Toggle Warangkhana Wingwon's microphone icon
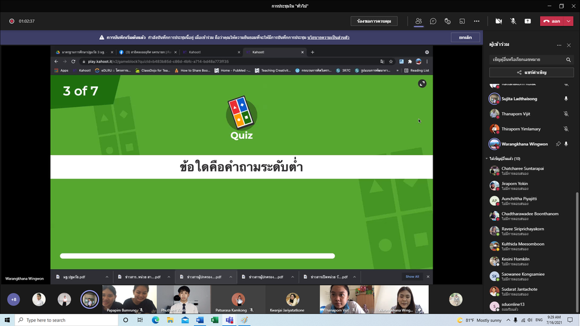Screen dimensions: 580x326 566,144
